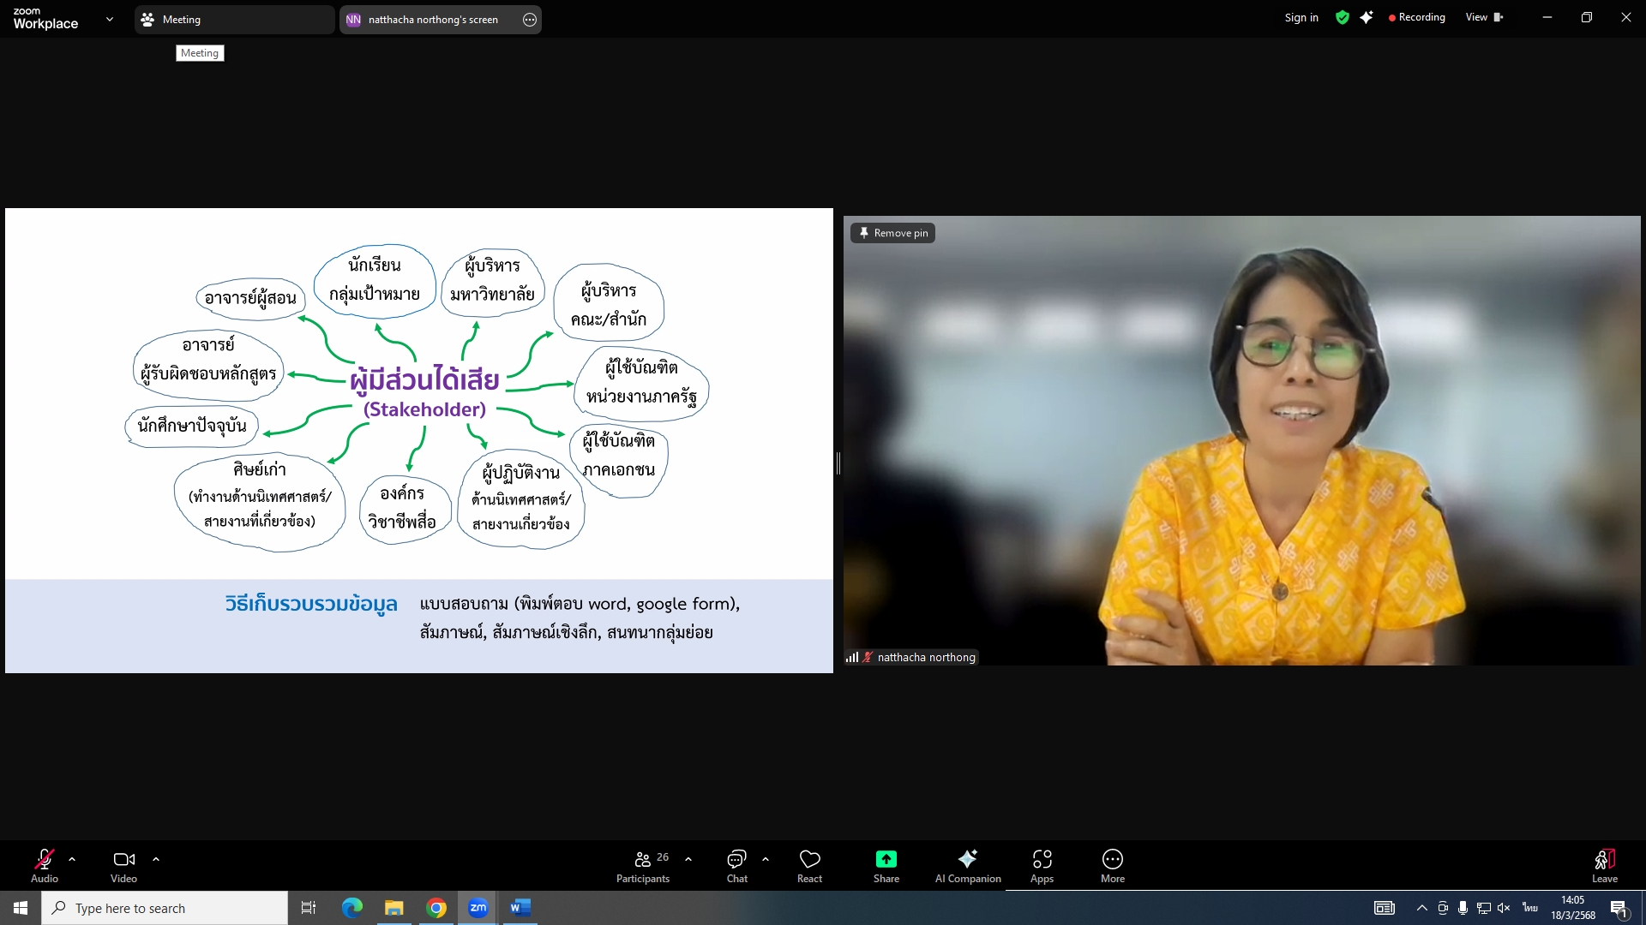This screenshot has height=925, width=1646.
Task: Click the Leave meeting icon
Action: (1604, 860)
